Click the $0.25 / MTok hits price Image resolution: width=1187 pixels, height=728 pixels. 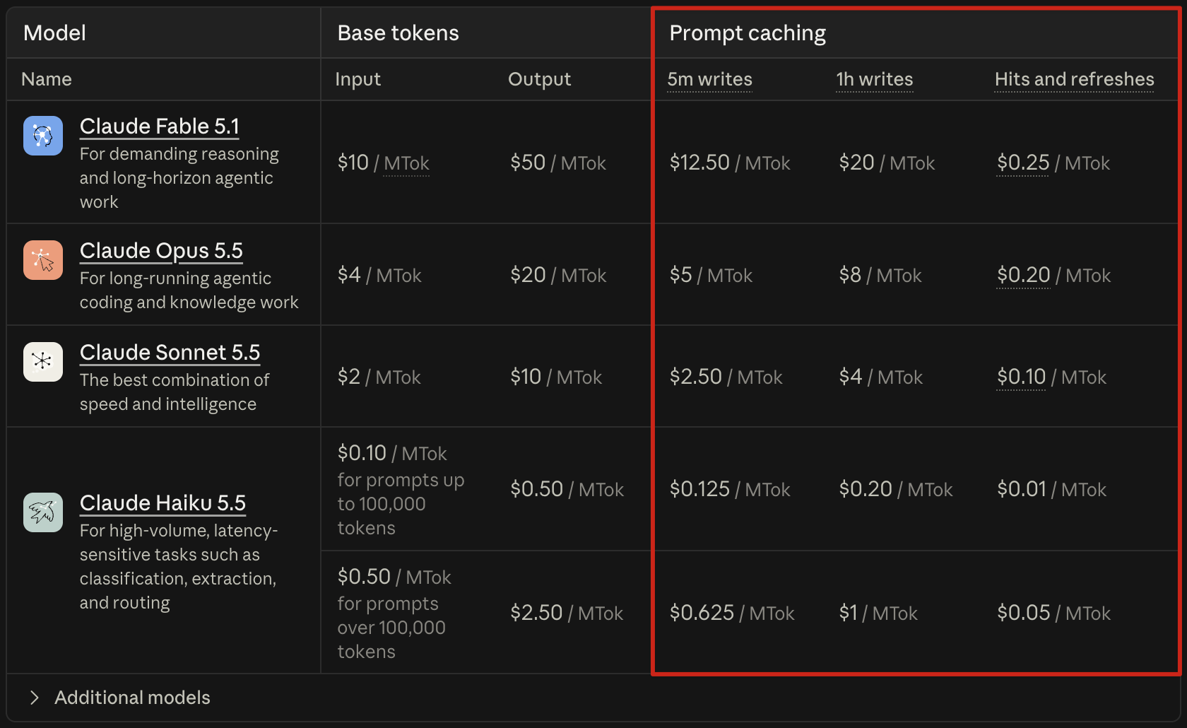(x=1053, y=163)
